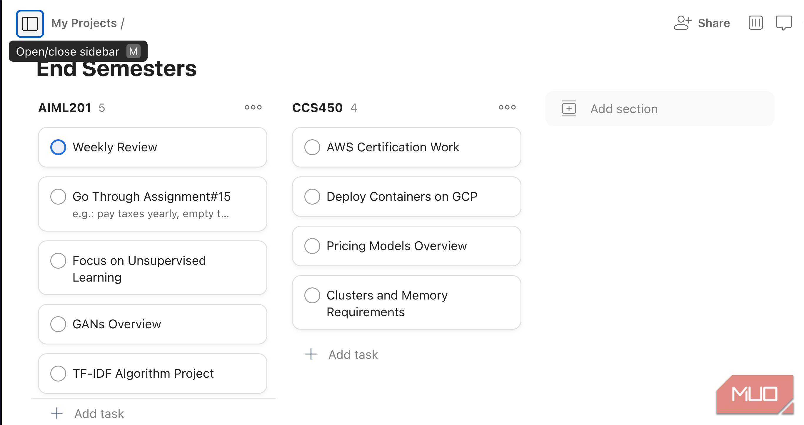Check off AWS Certification Work task

312,147
